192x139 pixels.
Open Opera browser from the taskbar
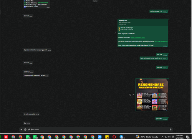114,137
